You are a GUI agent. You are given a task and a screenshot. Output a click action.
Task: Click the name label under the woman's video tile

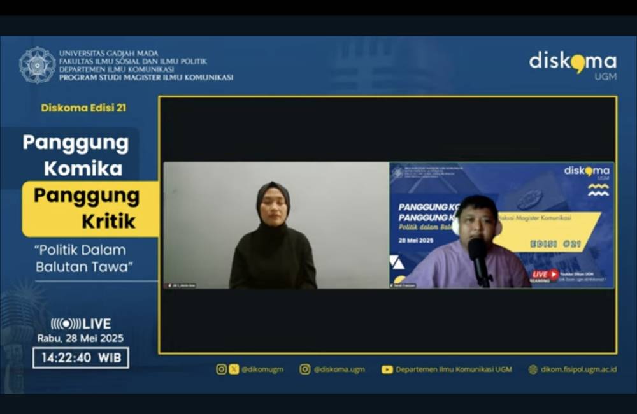(182, 285)
